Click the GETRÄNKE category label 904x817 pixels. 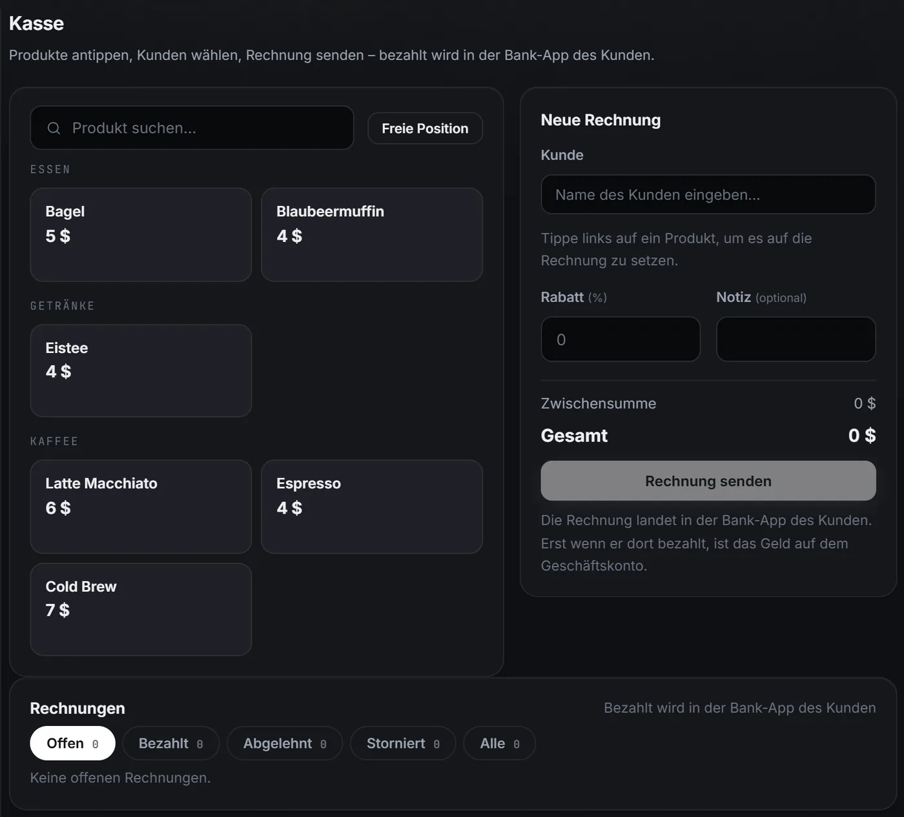click(x=63, y=305)
